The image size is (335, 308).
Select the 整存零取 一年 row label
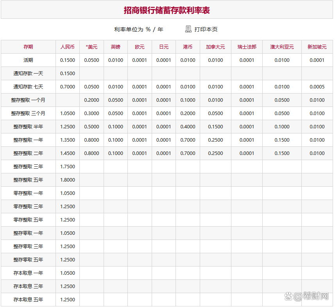click(28, 233)
